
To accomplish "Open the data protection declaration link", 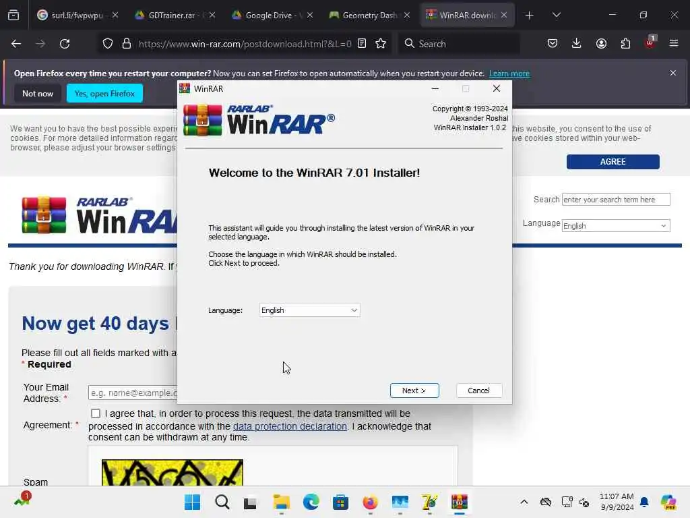I will pos(290,426).
